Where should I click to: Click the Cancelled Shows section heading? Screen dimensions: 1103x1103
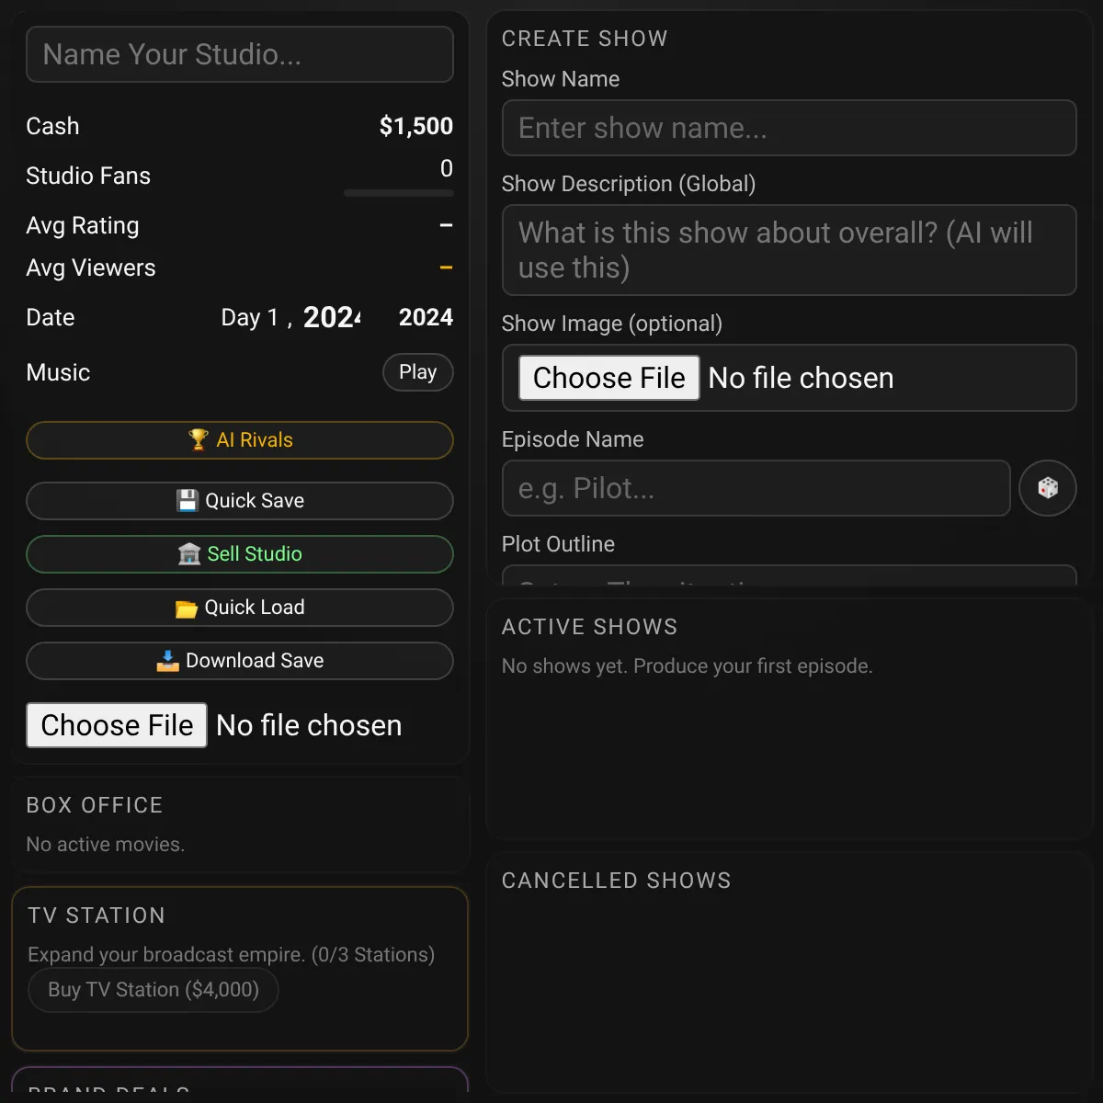616,881
